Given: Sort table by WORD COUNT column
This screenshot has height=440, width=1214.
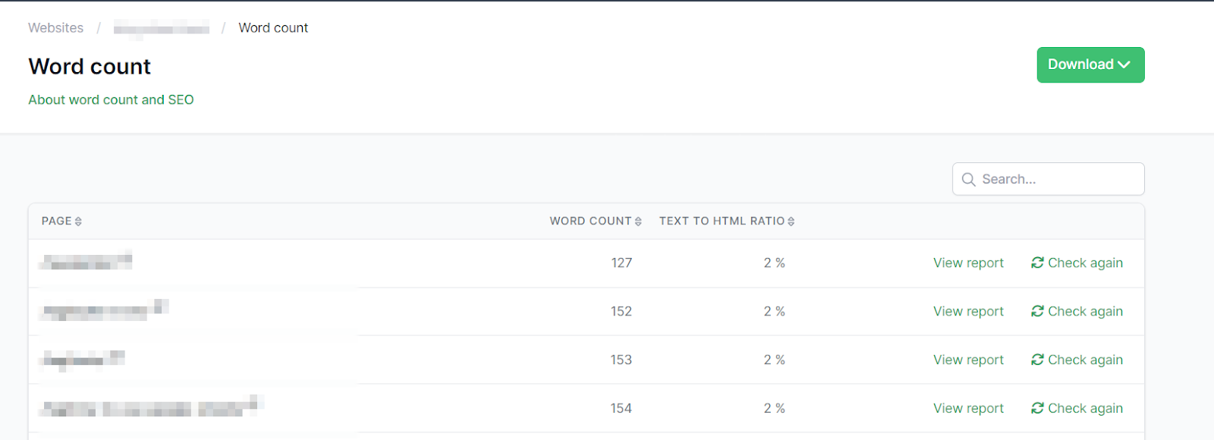Looking at the screenshot, I should tap(596, 221).
